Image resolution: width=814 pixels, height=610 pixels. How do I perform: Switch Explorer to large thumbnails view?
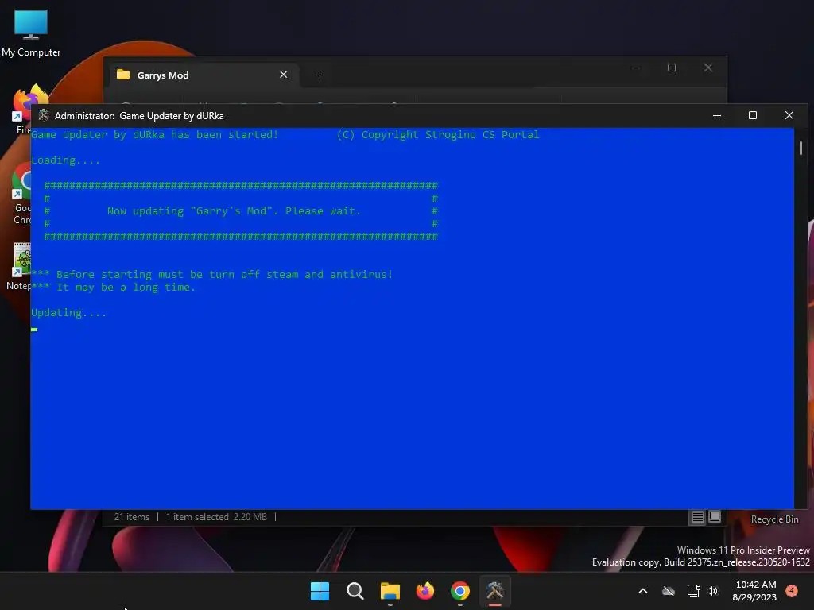715,516
